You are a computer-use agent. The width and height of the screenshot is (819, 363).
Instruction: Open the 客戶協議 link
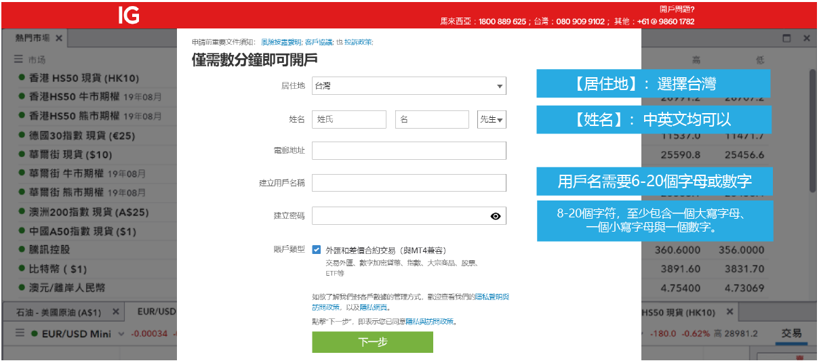(319, 42)
